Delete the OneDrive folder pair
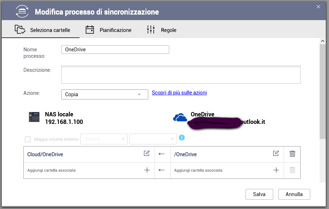Image resolution: width=329 pixels, height=209 pixels. [292, 154]
